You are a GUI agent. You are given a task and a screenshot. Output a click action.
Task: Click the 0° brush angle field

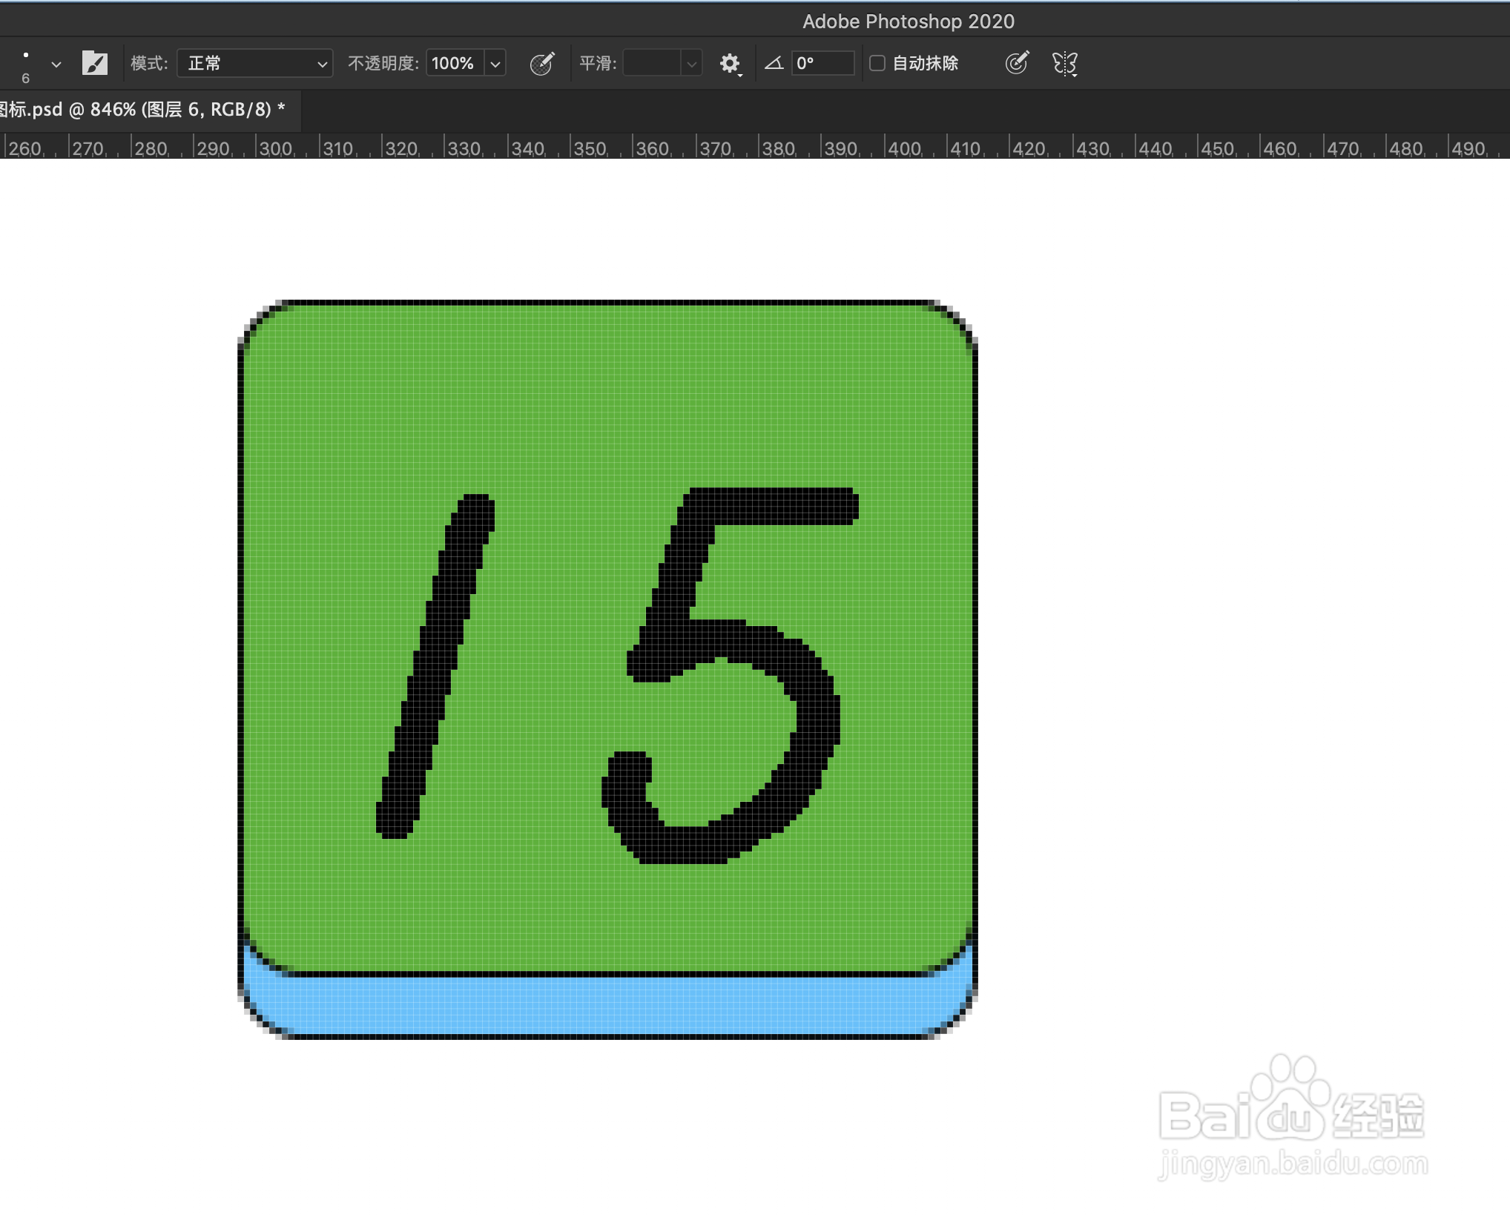tap(822, 64)
